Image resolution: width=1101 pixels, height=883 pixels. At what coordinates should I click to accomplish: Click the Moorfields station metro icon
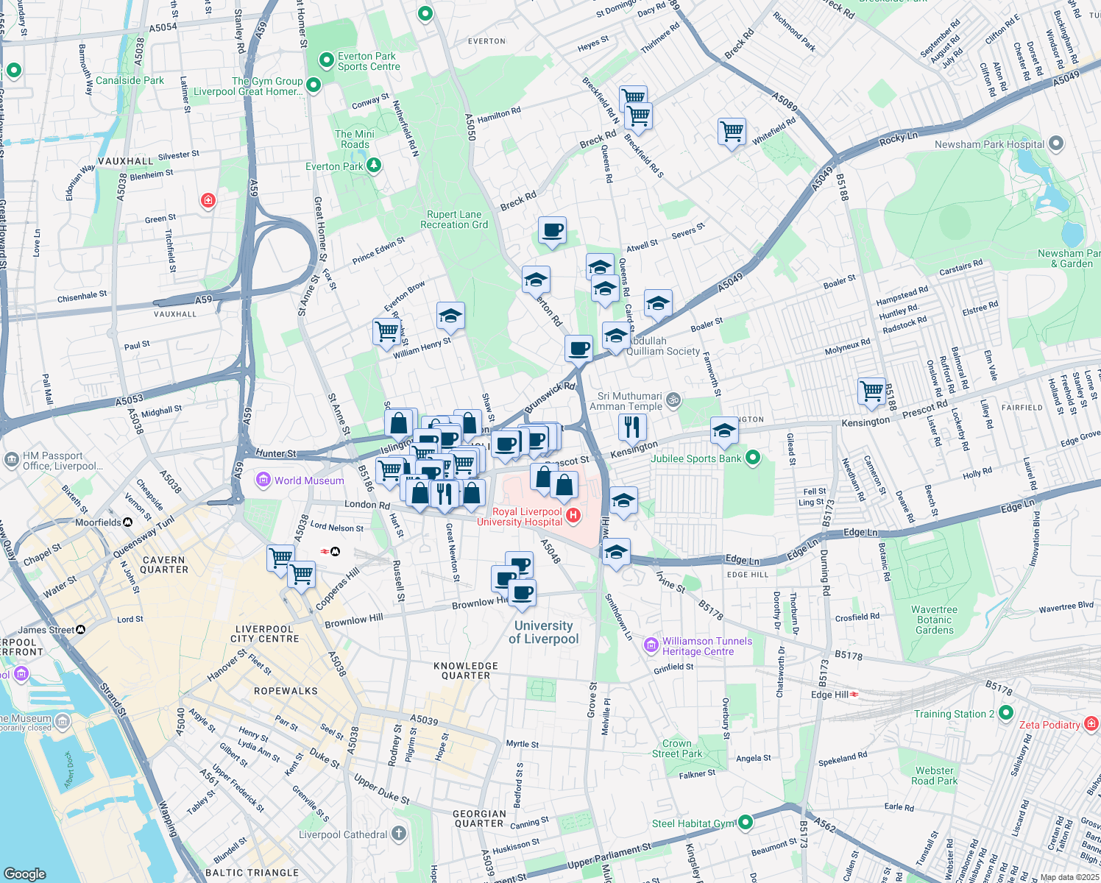tap(128, 522)
